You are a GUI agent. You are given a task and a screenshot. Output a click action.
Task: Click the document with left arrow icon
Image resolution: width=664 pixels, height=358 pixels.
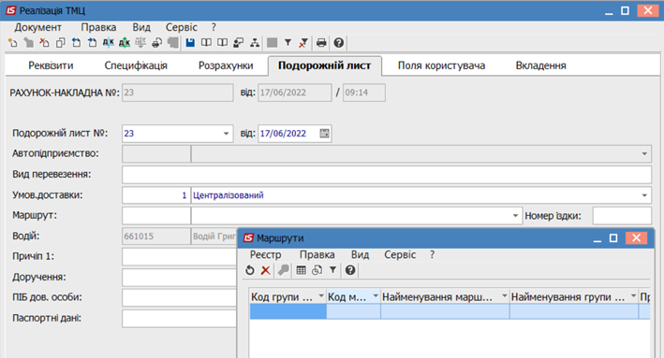[x=76, y=43]
